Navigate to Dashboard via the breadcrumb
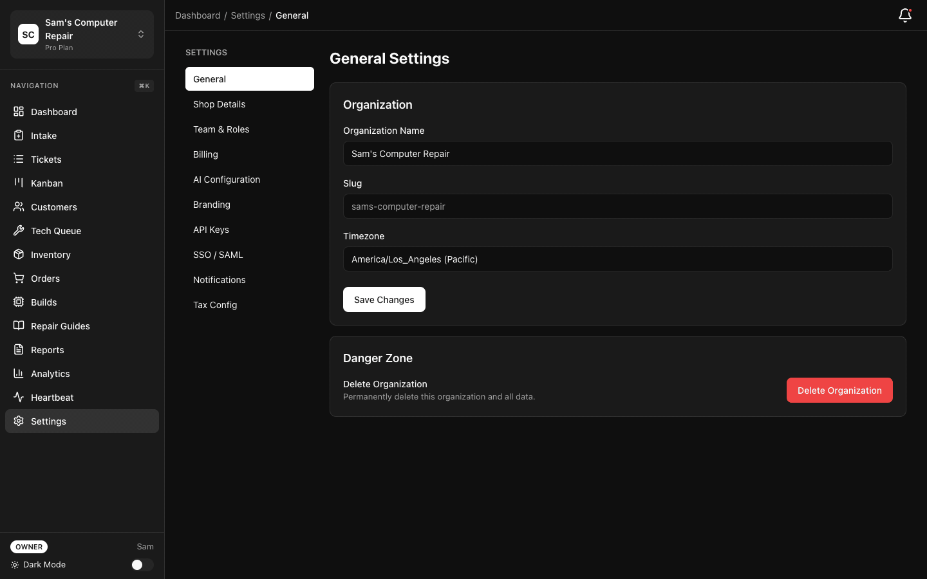The image size is (927, 579). (x=198, y=15)
